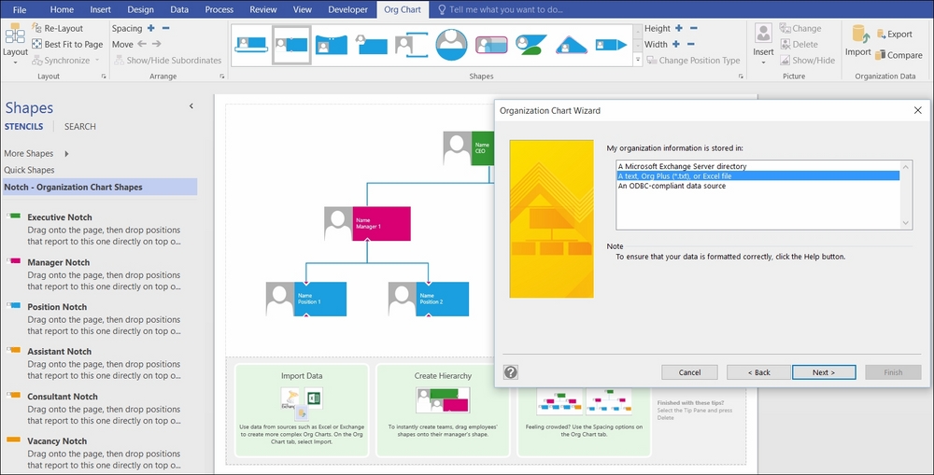
Task: Click Back in the wizard
Action: (758, 372)
